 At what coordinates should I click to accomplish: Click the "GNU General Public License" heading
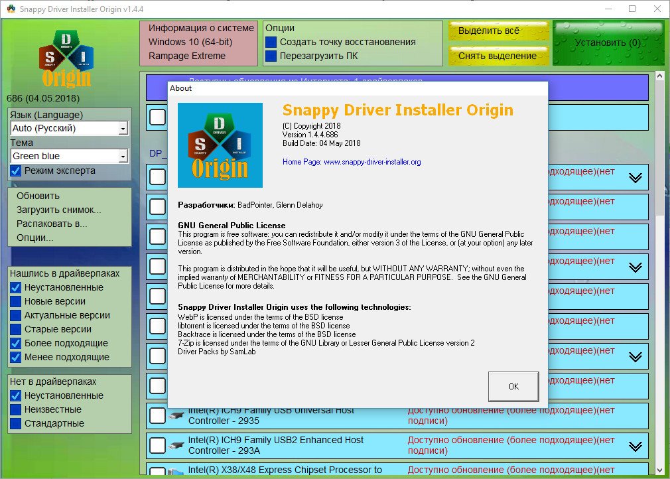(232, 225)
